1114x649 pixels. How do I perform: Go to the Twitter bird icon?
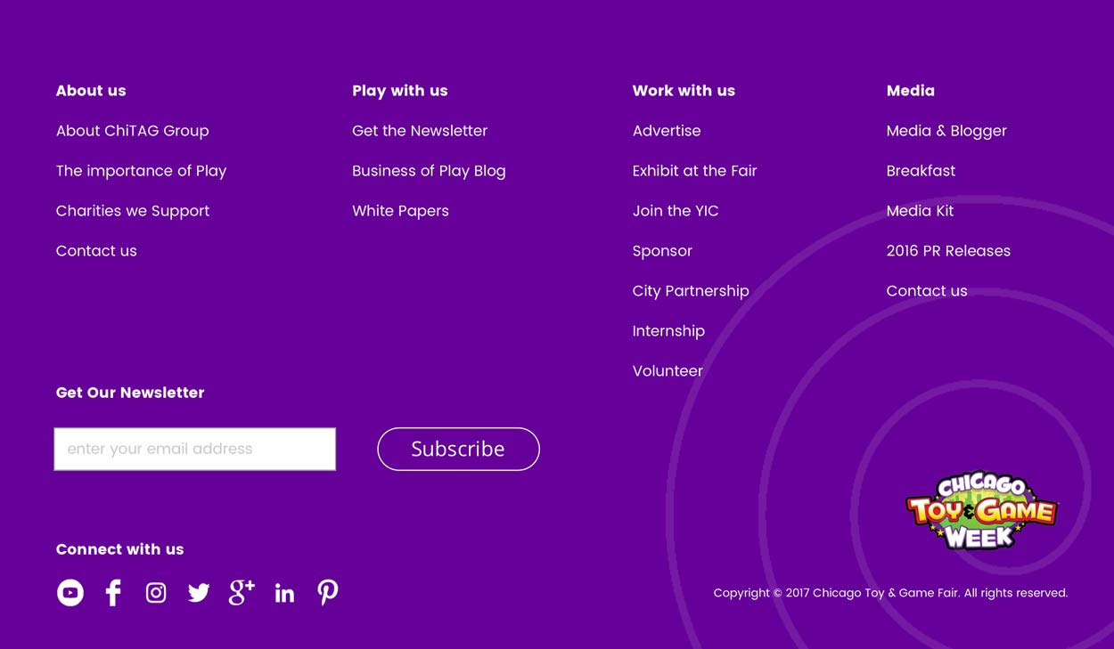coord(199,593)
